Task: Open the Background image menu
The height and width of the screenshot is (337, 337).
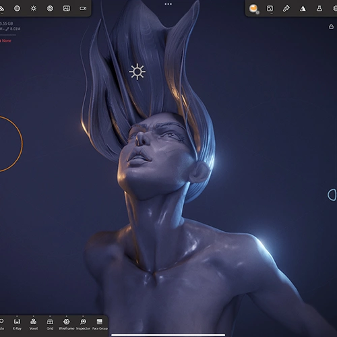Action: [67, 9]
